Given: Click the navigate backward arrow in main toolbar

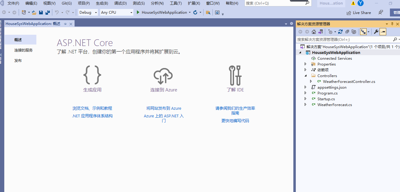Looking at the screenshot, I should pos(4,12).
